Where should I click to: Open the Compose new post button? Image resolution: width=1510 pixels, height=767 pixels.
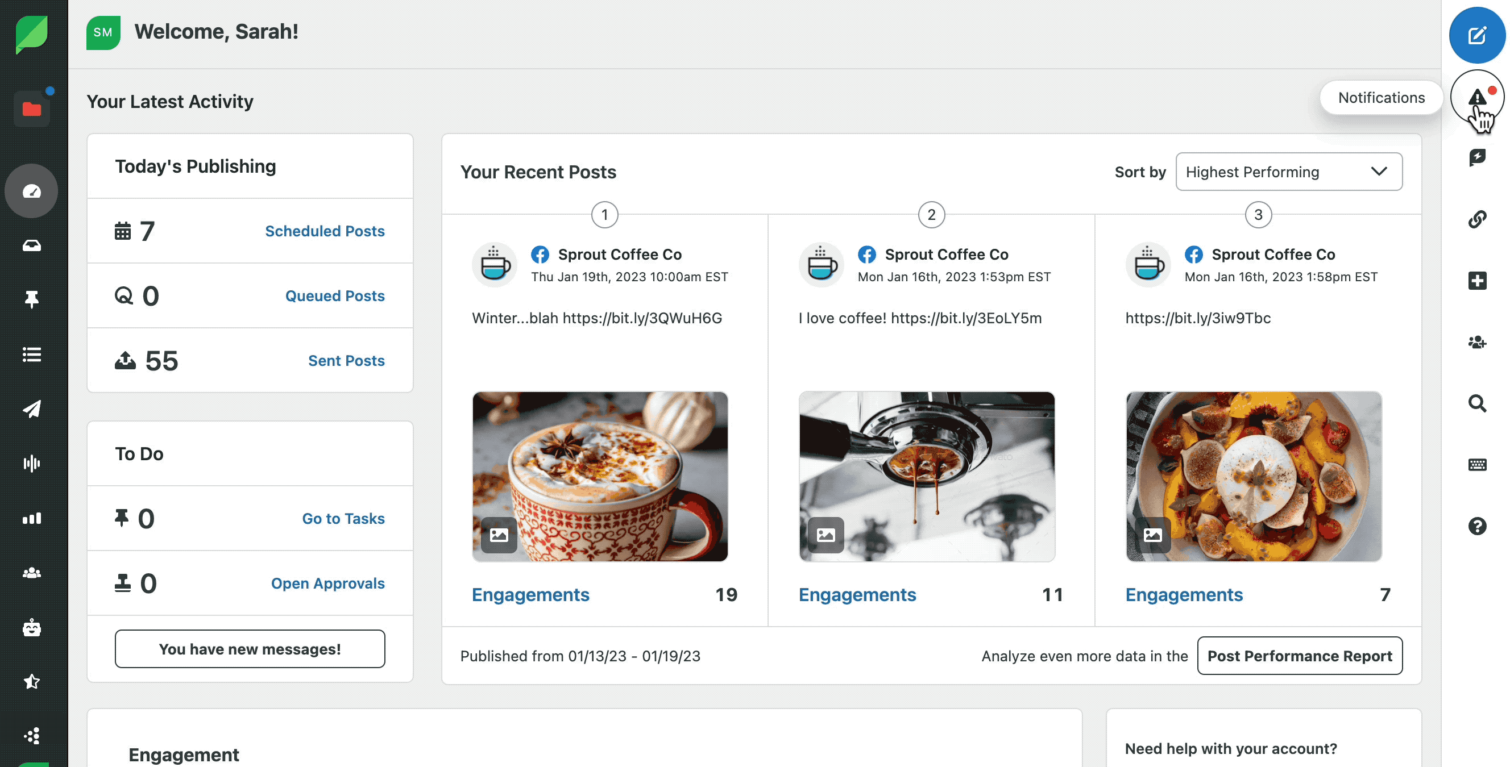pyautogui.click(x=1476, y=35)
